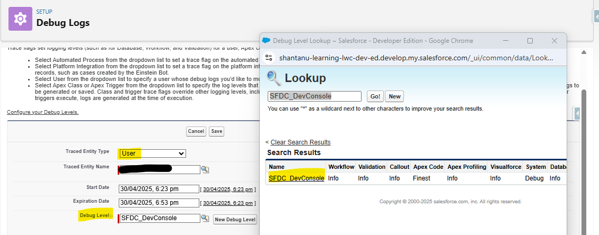Click the Apex Profiling column header

click(x=467, y=167)
